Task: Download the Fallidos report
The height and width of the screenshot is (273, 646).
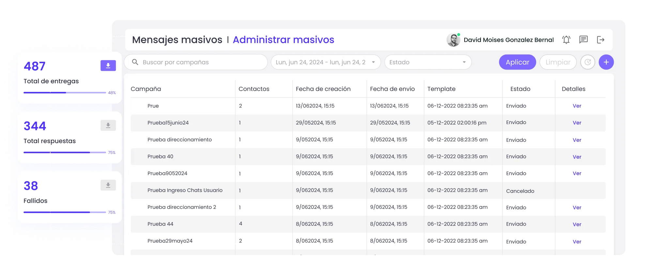Action: click(x=108, y=185)
